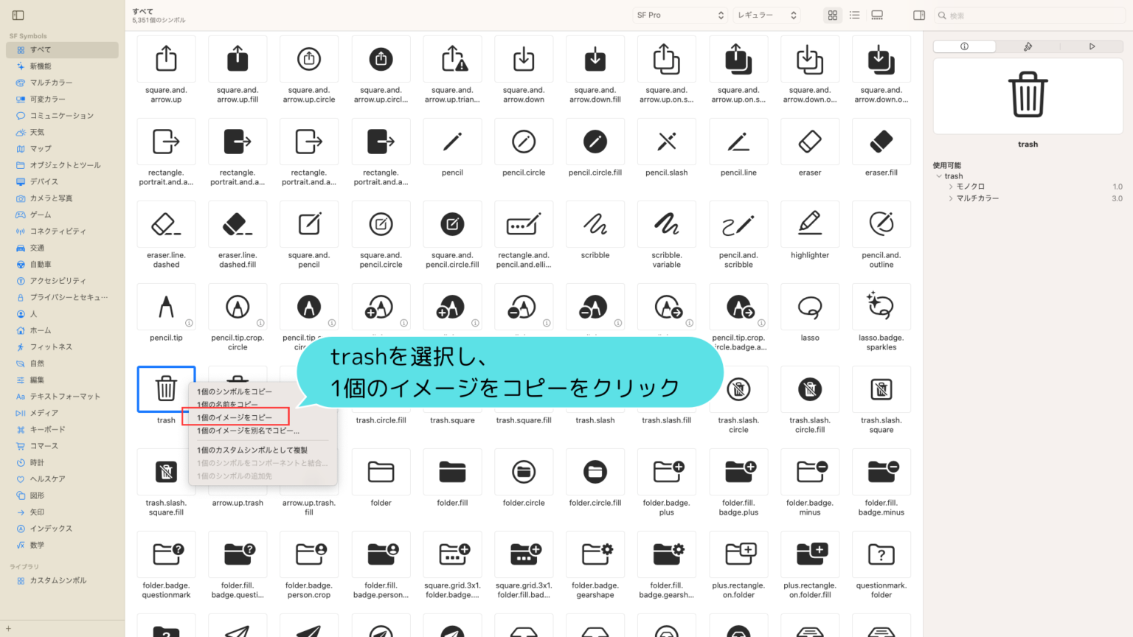Open the SF Pro font dropdown
1133x637 pixels.
pyautogui.click(x=679, y=15)
